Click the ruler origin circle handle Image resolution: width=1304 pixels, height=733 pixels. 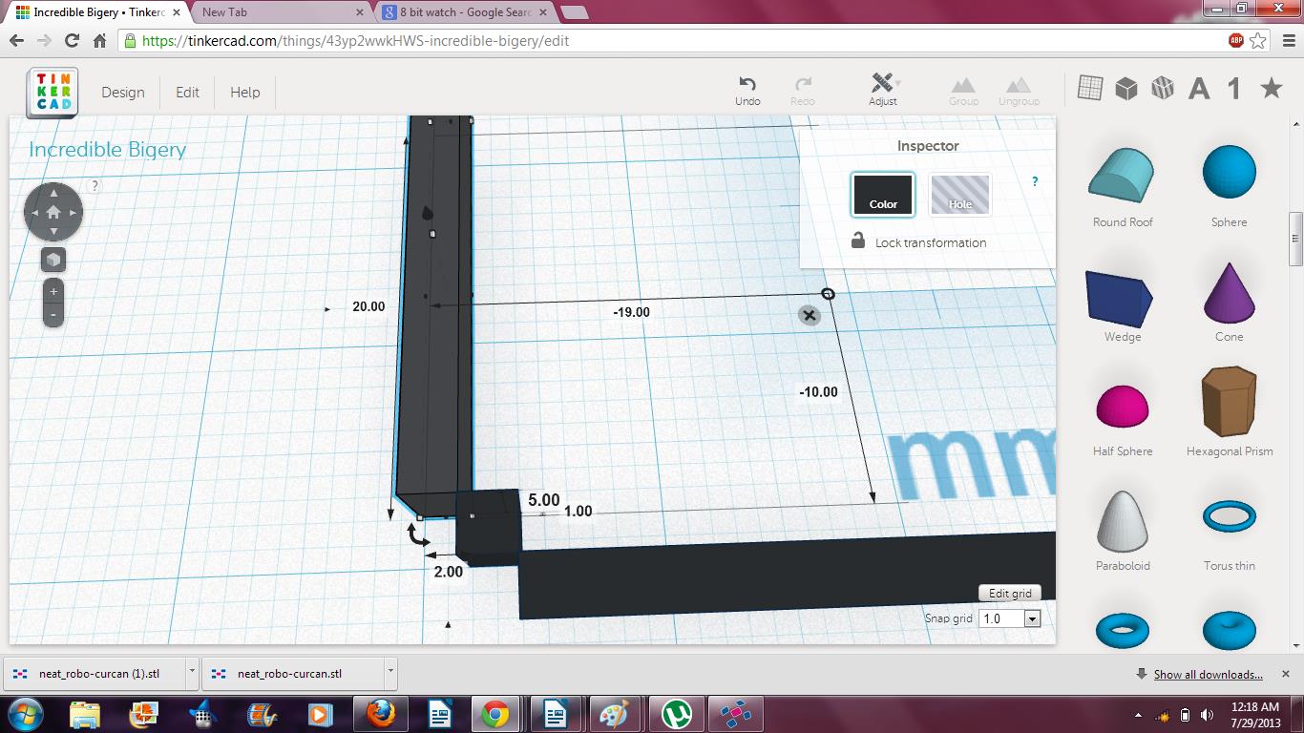(x=828, y=294)
